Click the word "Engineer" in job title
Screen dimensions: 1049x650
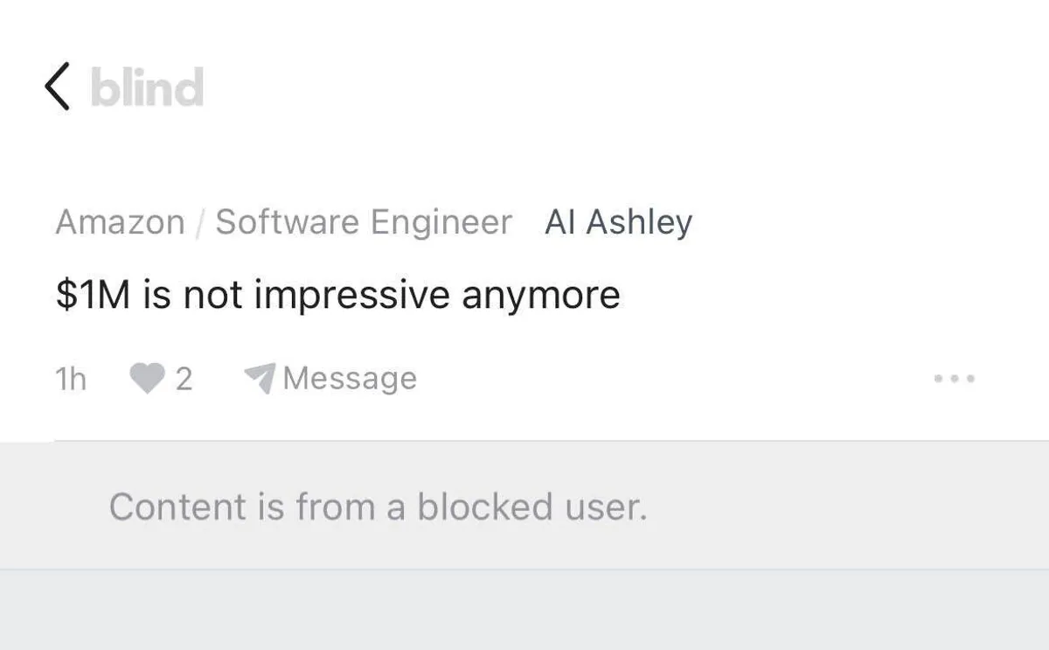pos(441,222)
